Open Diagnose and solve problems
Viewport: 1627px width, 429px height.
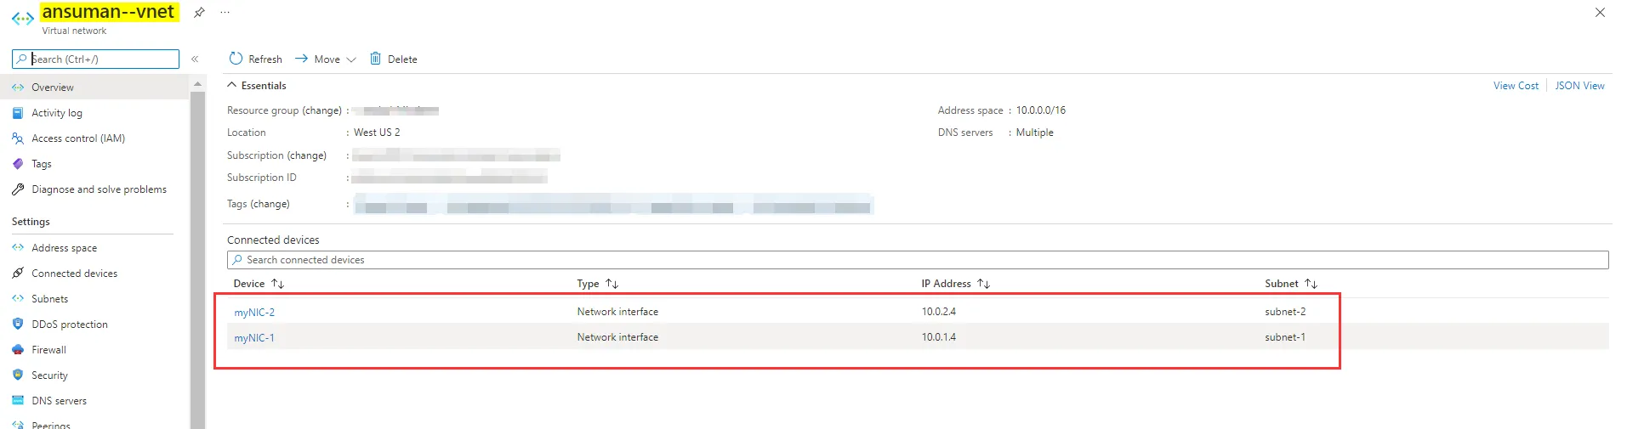click(100, 189)
